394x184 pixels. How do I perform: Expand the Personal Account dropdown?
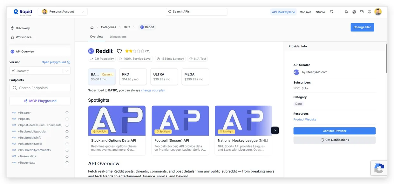coord(63,12)
